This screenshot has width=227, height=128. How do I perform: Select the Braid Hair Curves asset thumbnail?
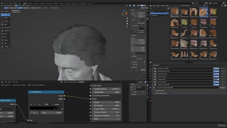[194, 12]
